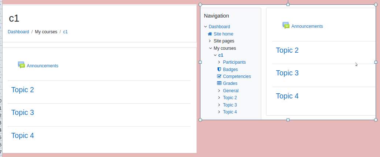Click the Grades table icon
The width and height of the screenshot is (380, 157).
219,83
